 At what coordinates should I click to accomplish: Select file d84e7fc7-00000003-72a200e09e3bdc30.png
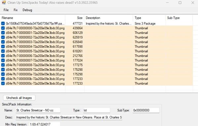tap(35, 42)
